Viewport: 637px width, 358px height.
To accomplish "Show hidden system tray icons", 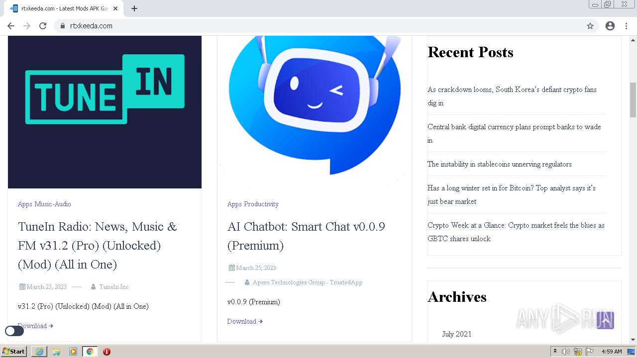I will coord(555,352).
